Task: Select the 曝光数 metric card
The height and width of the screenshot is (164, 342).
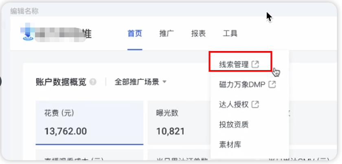Action: pos(179,123)
